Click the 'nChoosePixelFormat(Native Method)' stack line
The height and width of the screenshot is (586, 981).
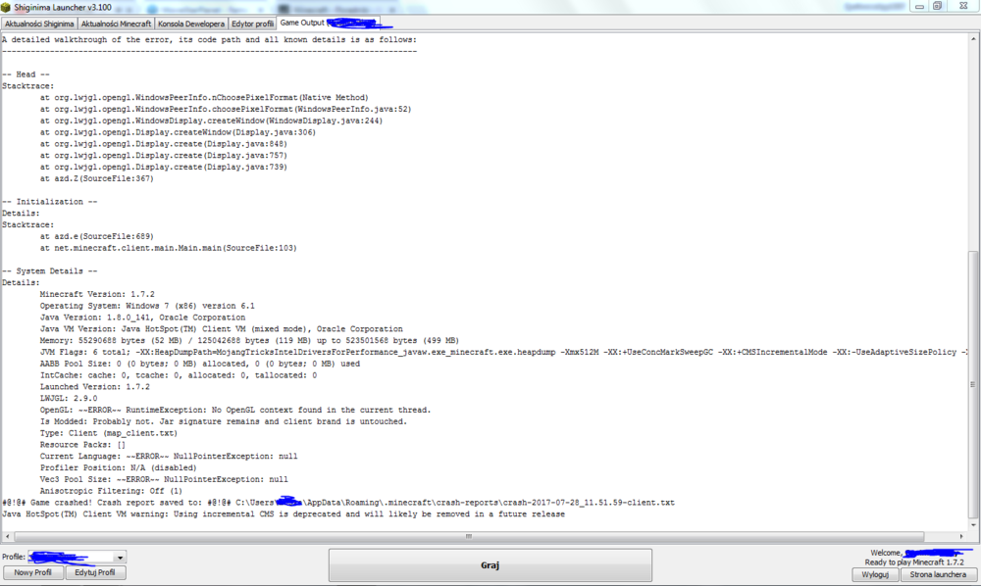point(205,97)
